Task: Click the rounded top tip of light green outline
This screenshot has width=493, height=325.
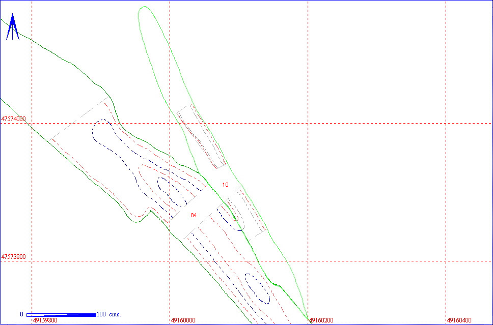Action: click(x=145, y=7)
